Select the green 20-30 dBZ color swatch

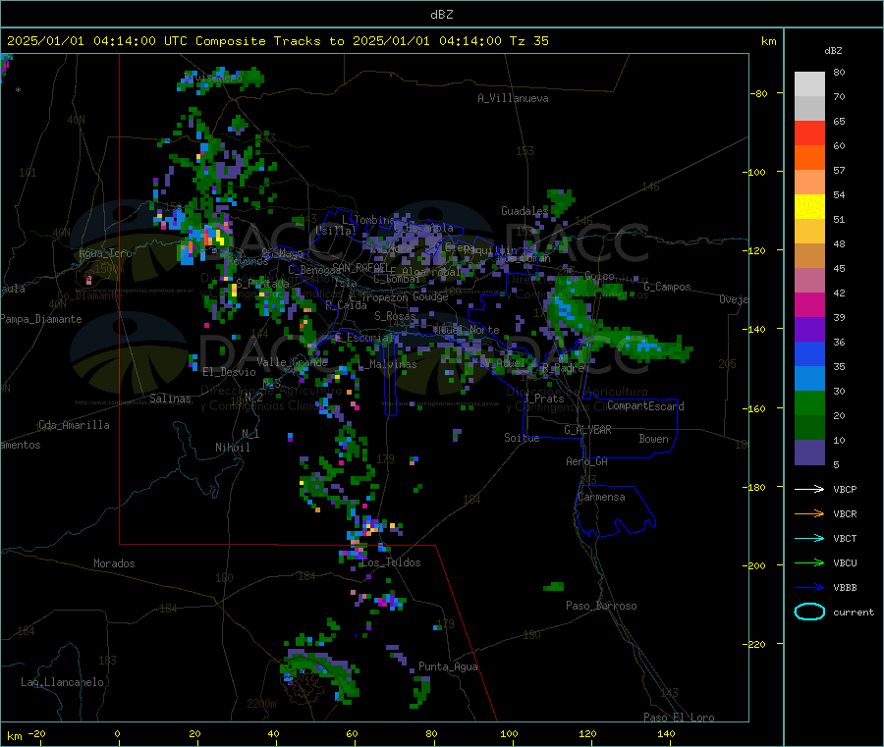coord(809,402)
